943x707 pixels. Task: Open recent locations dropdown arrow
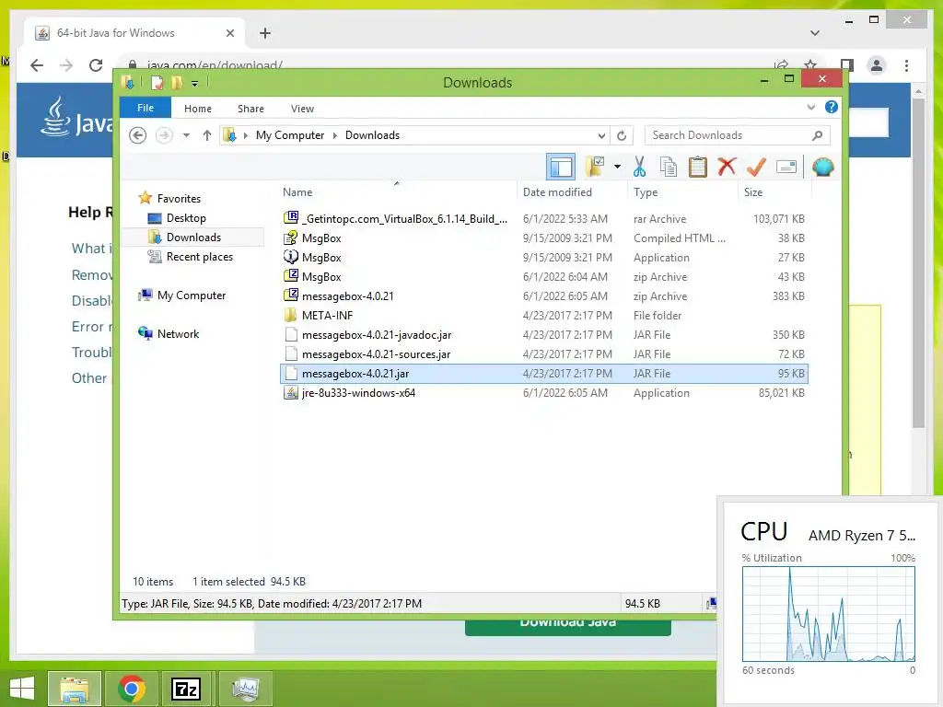tap(186, 135)
